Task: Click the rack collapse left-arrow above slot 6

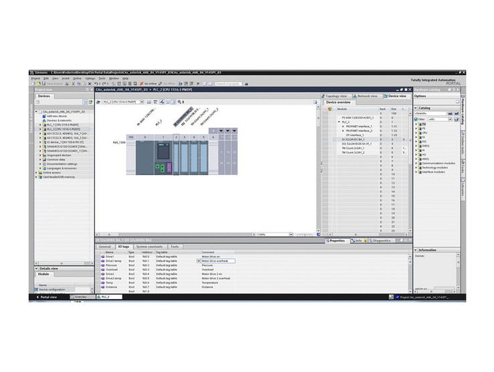Action: point(214,131)
